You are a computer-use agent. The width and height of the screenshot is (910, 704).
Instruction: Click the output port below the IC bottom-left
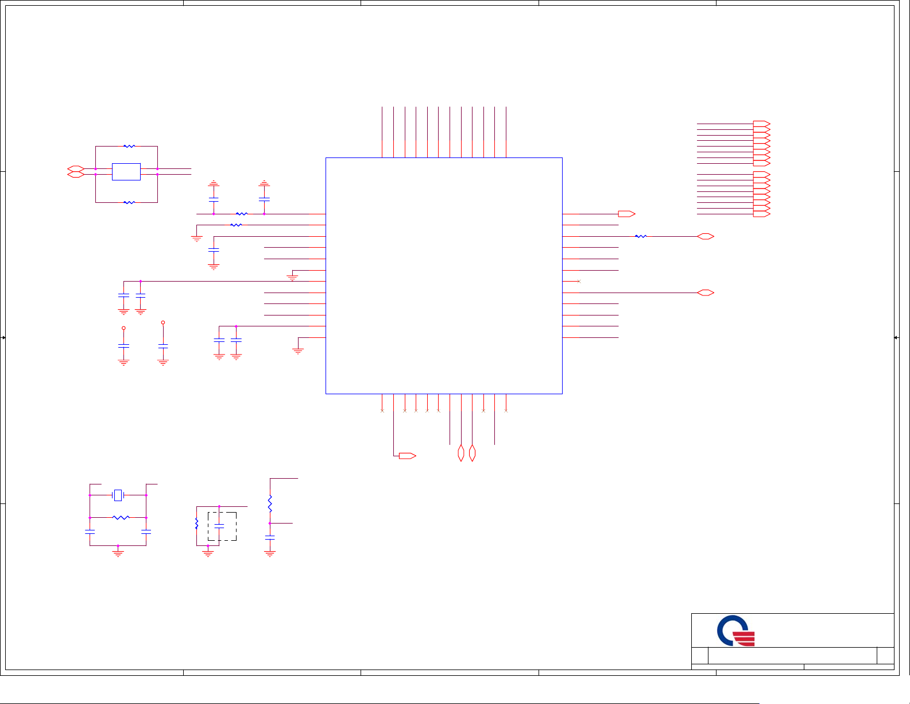[408, 456]
